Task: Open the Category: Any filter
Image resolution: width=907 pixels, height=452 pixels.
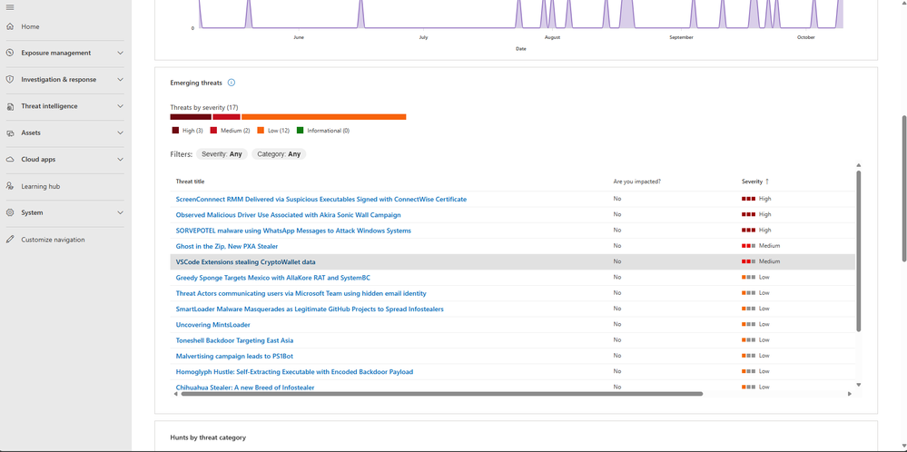Action: [x=279, y=154]
